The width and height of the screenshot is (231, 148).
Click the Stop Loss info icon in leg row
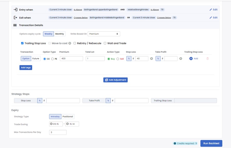tap(151, 59)
